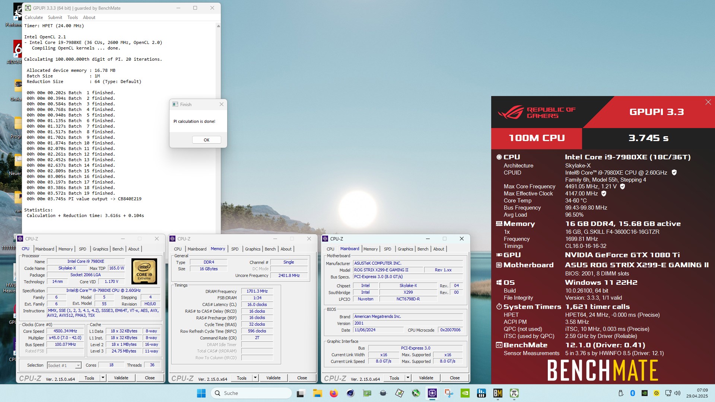Open Firefox from the taskbar

coord(334,393)
